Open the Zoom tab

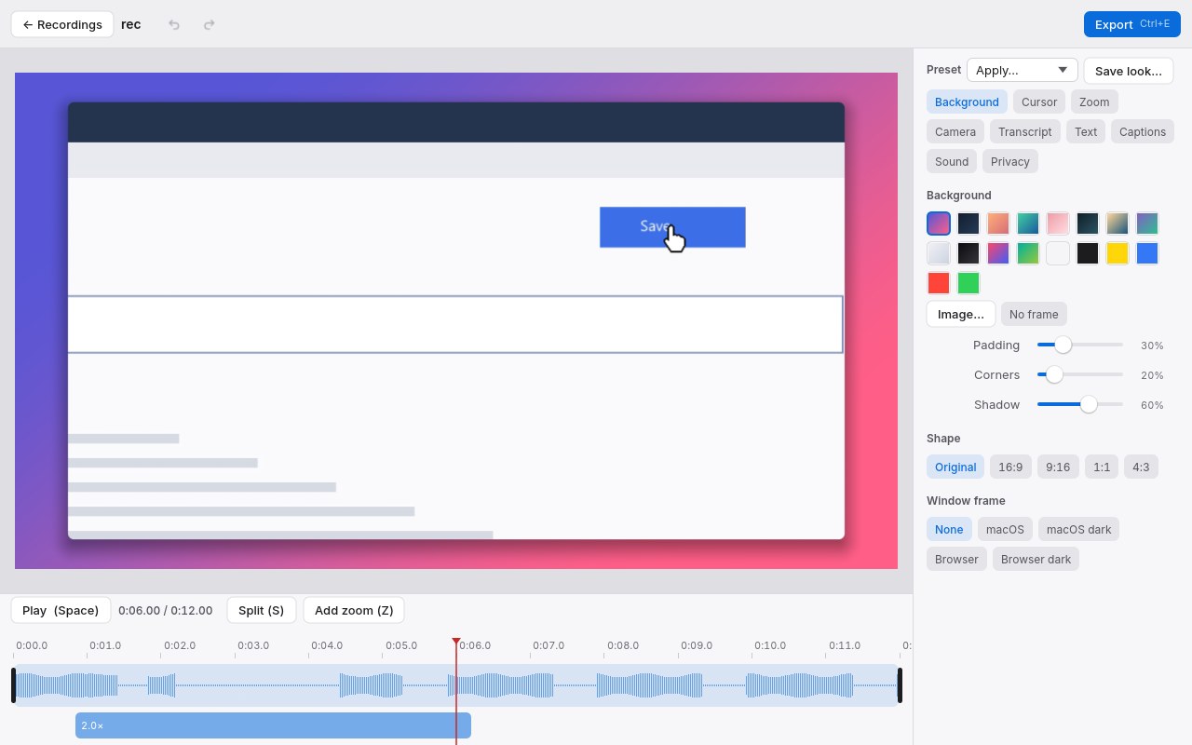tap(1094, 102)
